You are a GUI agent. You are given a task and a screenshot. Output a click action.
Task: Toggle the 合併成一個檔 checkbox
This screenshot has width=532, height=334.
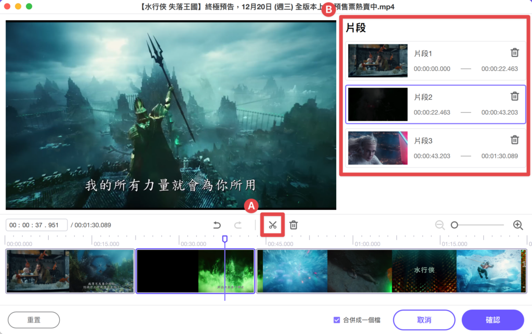click(337, 320)
